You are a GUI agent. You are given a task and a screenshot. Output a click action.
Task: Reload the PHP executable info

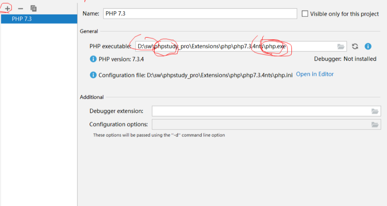point(355,46)
